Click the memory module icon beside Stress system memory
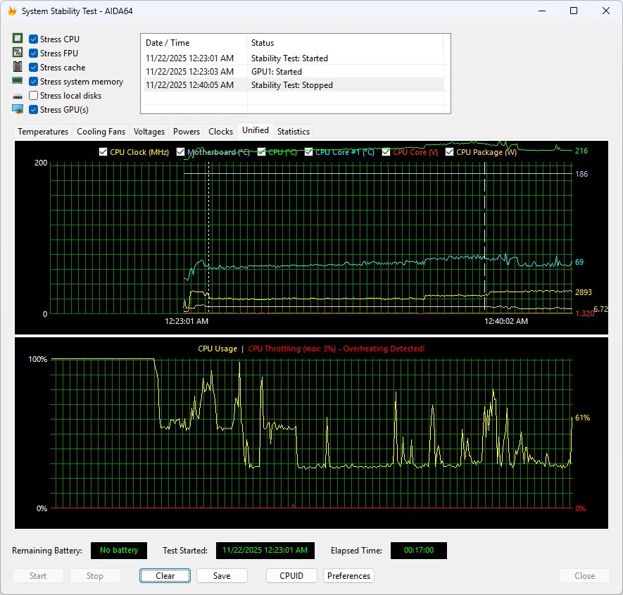 click(x=18, y=80)
